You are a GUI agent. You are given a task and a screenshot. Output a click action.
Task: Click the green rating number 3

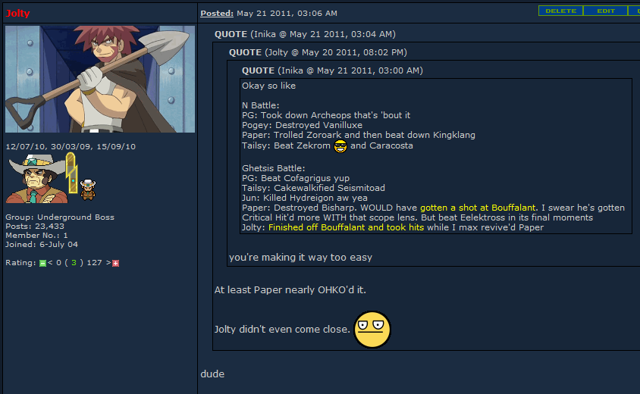[x=74, y=263]
